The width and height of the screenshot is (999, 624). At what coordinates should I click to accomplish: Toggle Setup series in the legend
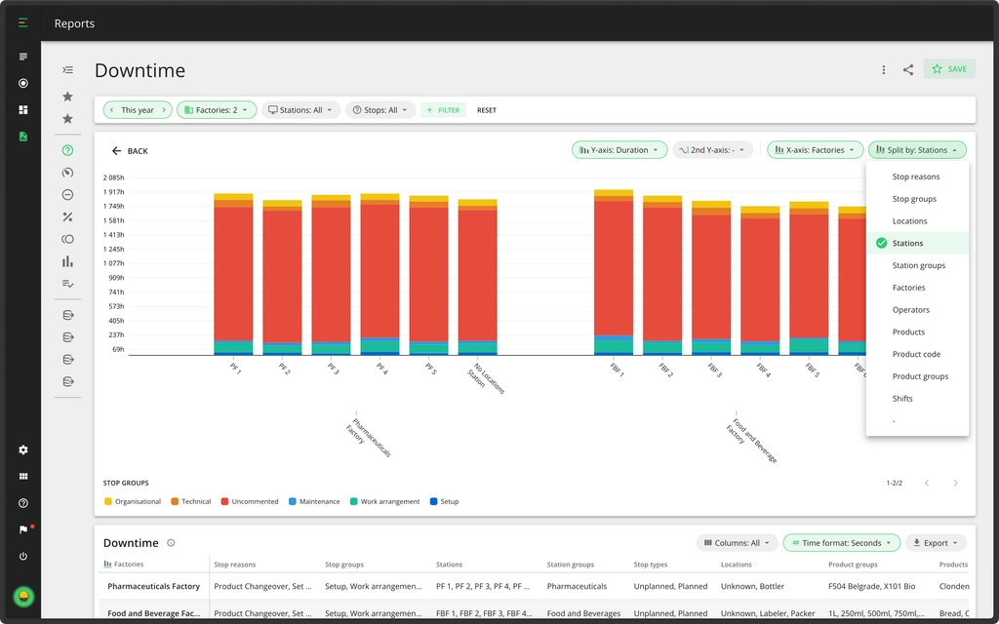pyautogui.click(x=445, y=502)
